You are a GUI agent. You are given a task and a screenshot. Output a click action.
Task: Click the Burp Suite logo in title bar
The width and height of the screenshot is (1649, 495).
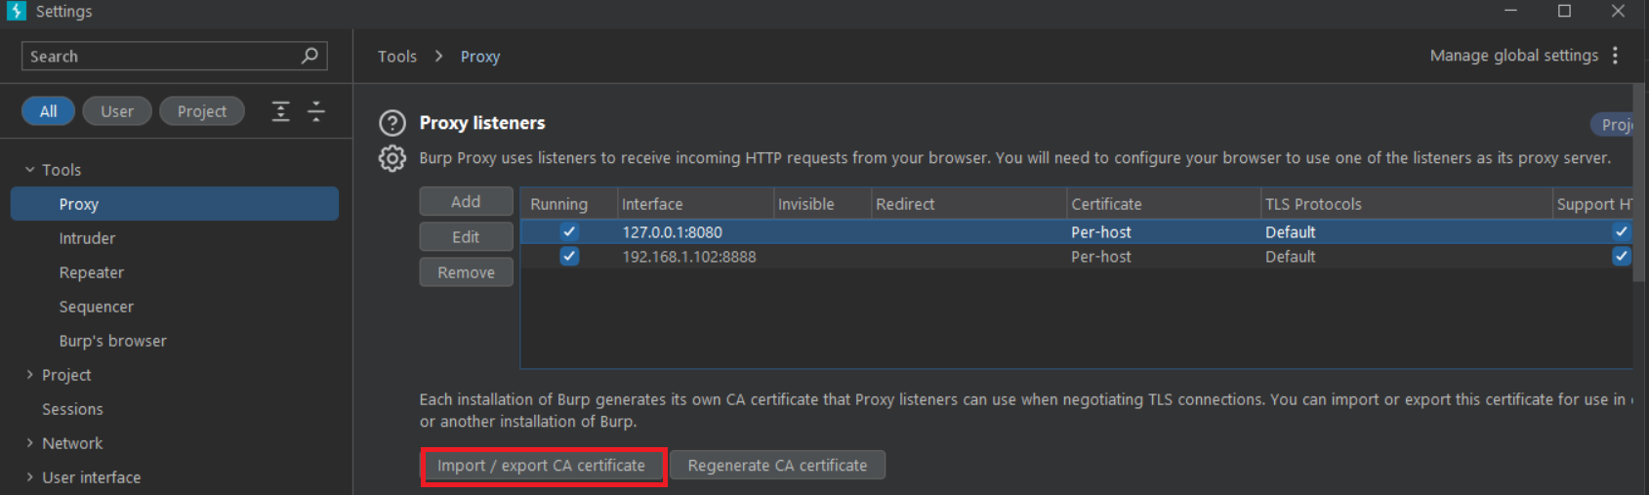(17, 11)
